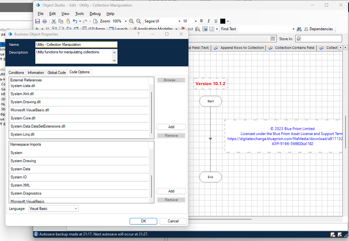Click the black font color swatch
The image size is (349, 241).
click(223, 21)
